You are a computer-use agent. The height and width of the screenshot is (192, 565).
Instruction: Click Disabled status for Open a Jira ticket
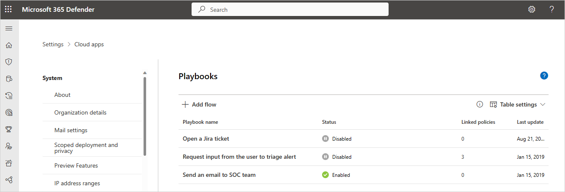point(337,139)
